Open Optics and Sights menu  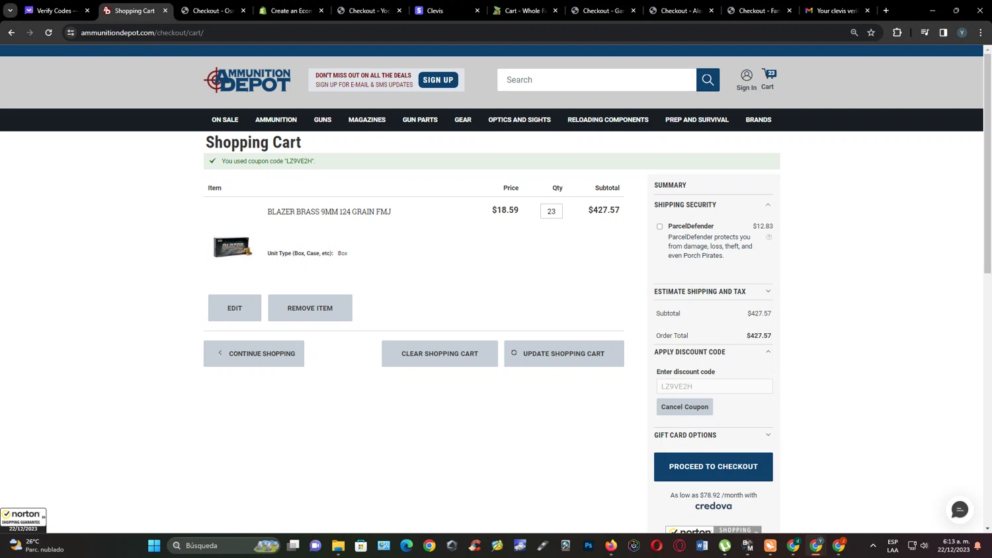coord(519,120)
